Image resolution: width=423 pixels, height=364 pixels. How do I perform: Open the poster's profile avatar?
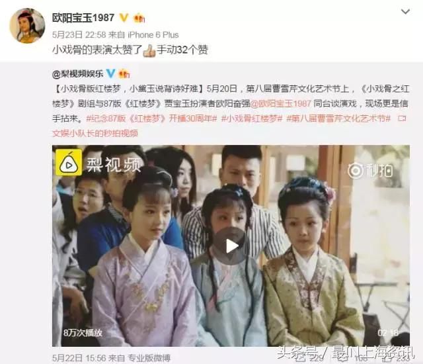27,26
